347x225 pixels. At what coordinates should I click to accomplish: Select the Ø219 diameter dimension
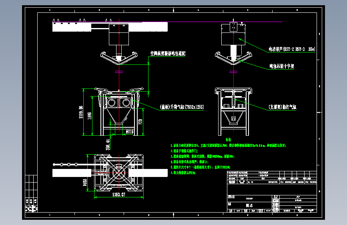coord(130,132)
